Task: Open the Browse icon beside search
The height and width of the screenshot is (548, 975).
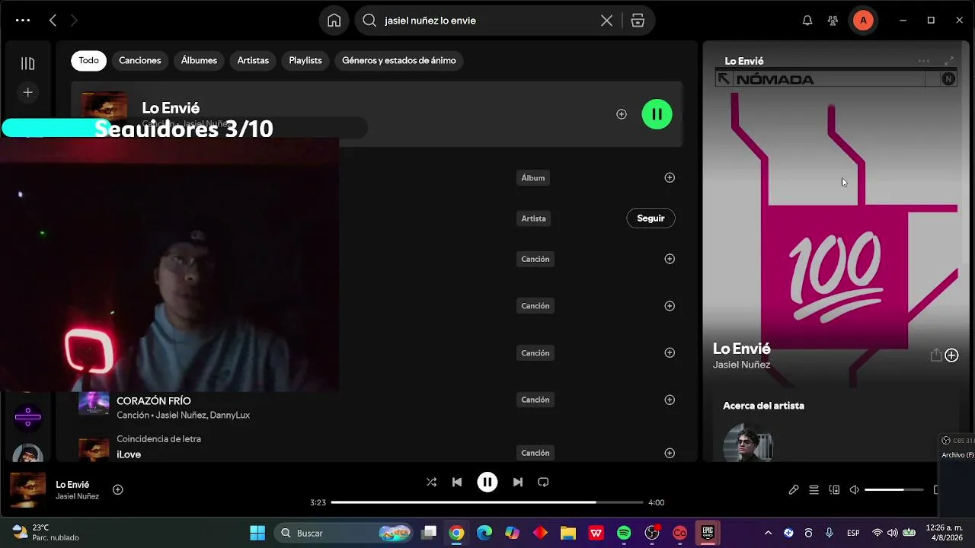Action: click(638, 21)
